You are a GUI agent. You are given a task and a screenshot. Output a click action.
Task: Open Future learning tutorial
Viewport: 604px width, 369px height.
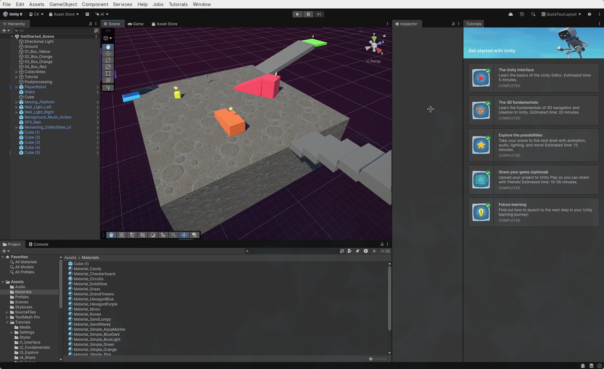click(534, 212)
